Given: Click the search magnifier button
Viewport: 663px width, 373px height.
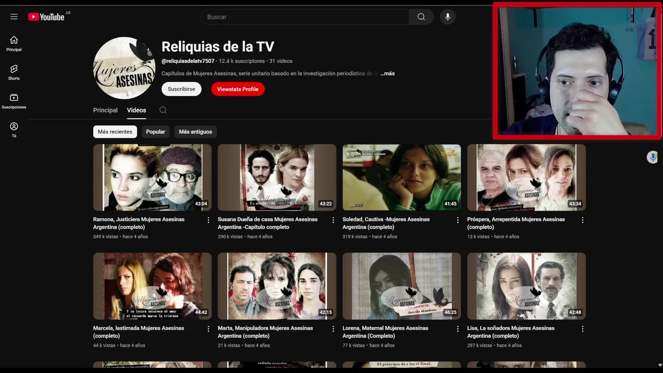Looking at the screenshot, I should (x=421, y=17).
